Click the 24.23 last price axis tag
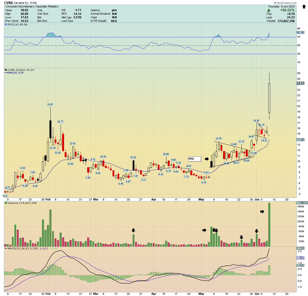This screenshot has width=308, height=296. (300, 83)
